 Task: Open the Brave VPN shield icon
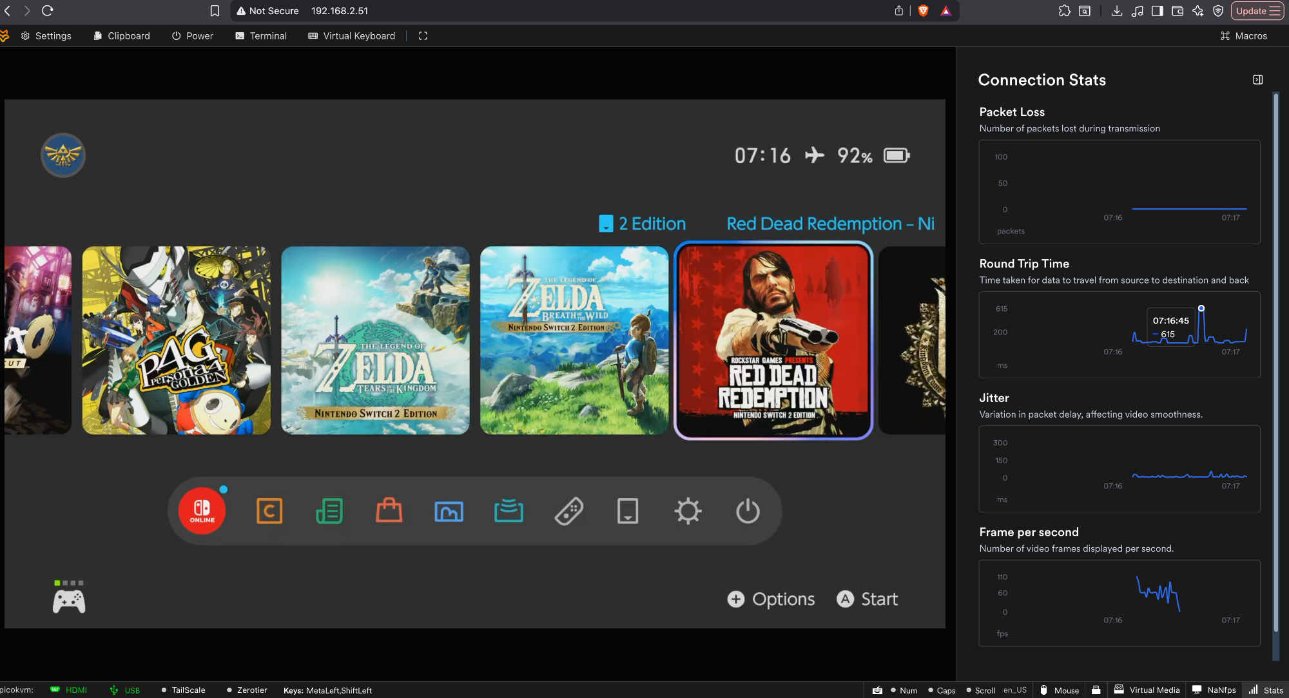[x=1218, y=11]
